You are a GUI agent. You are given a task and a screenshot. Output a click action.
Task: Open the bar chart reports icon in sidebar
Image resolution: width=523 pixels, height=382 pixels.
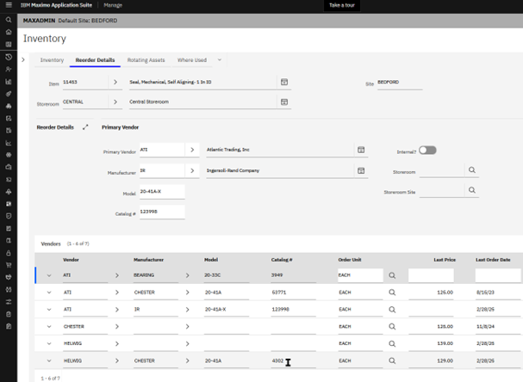(9, 82)
